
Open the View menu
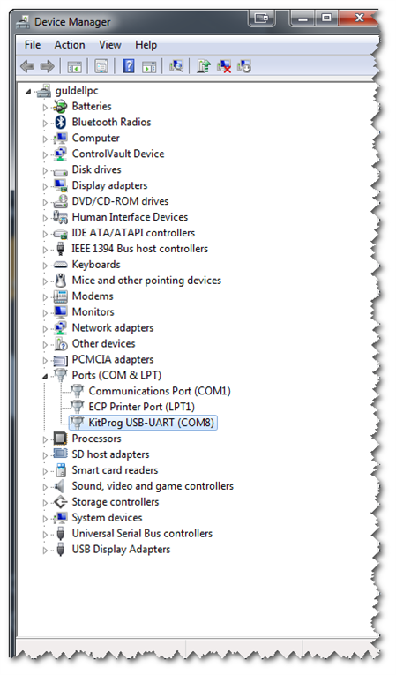click(109, 45)
